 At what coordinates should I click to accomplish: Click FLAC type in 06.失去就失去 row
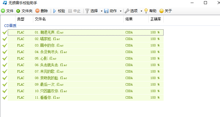[20, 65]
